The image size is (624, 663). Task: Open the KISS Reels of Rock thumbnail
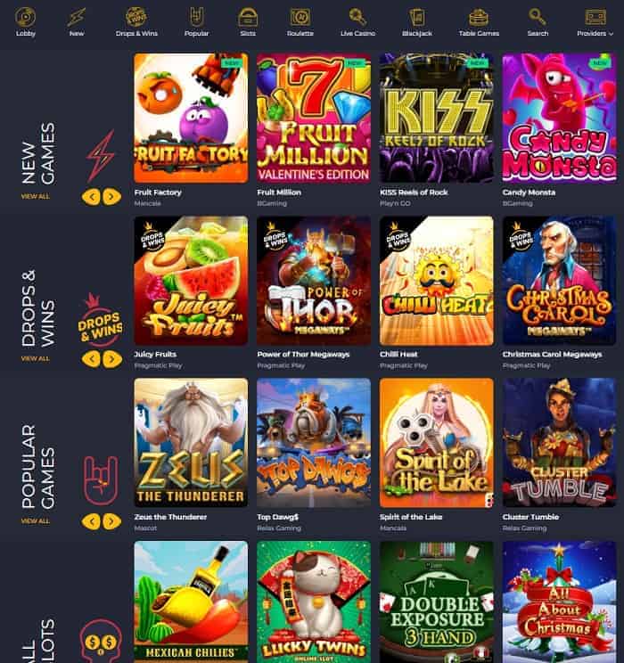tap(436, 118)
